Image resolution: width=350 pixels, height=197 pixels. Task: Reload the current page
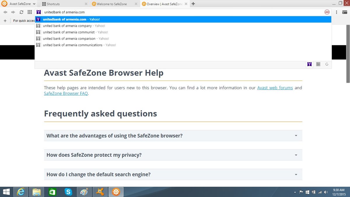point(21,12)
